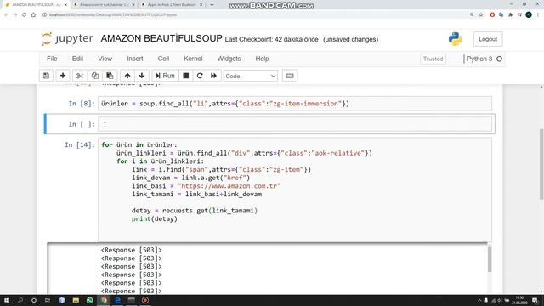544x306 pixels.
Task: Close the Amazon.com.tr browser tab
Action: tap(133, 5)
